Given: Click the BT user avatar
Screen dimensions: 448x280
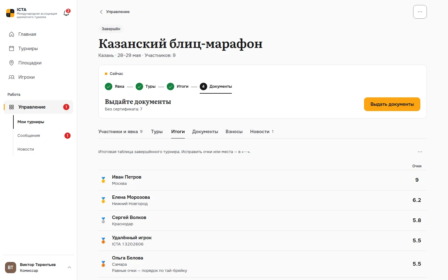Looking at the screenshot, I should (x=11, y=268).
